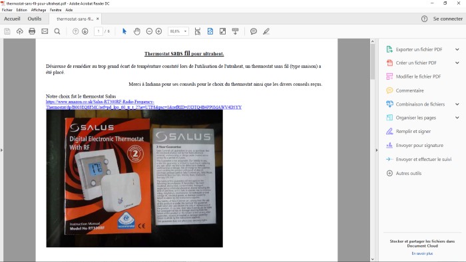
Task: Send the file by email envelope icon
Action: 45,31
